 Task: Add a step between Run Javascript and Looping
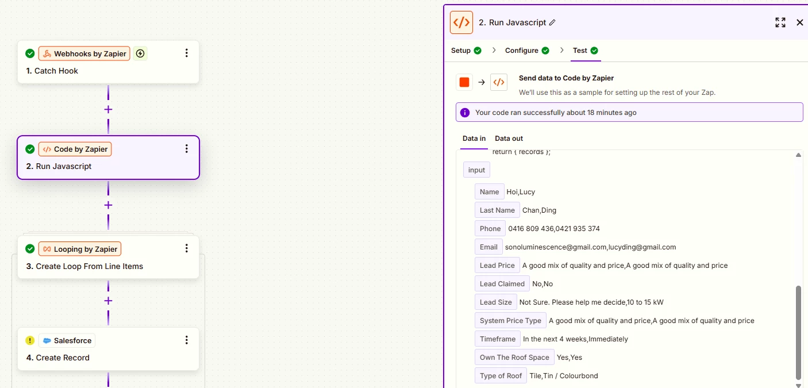(108, 205)
